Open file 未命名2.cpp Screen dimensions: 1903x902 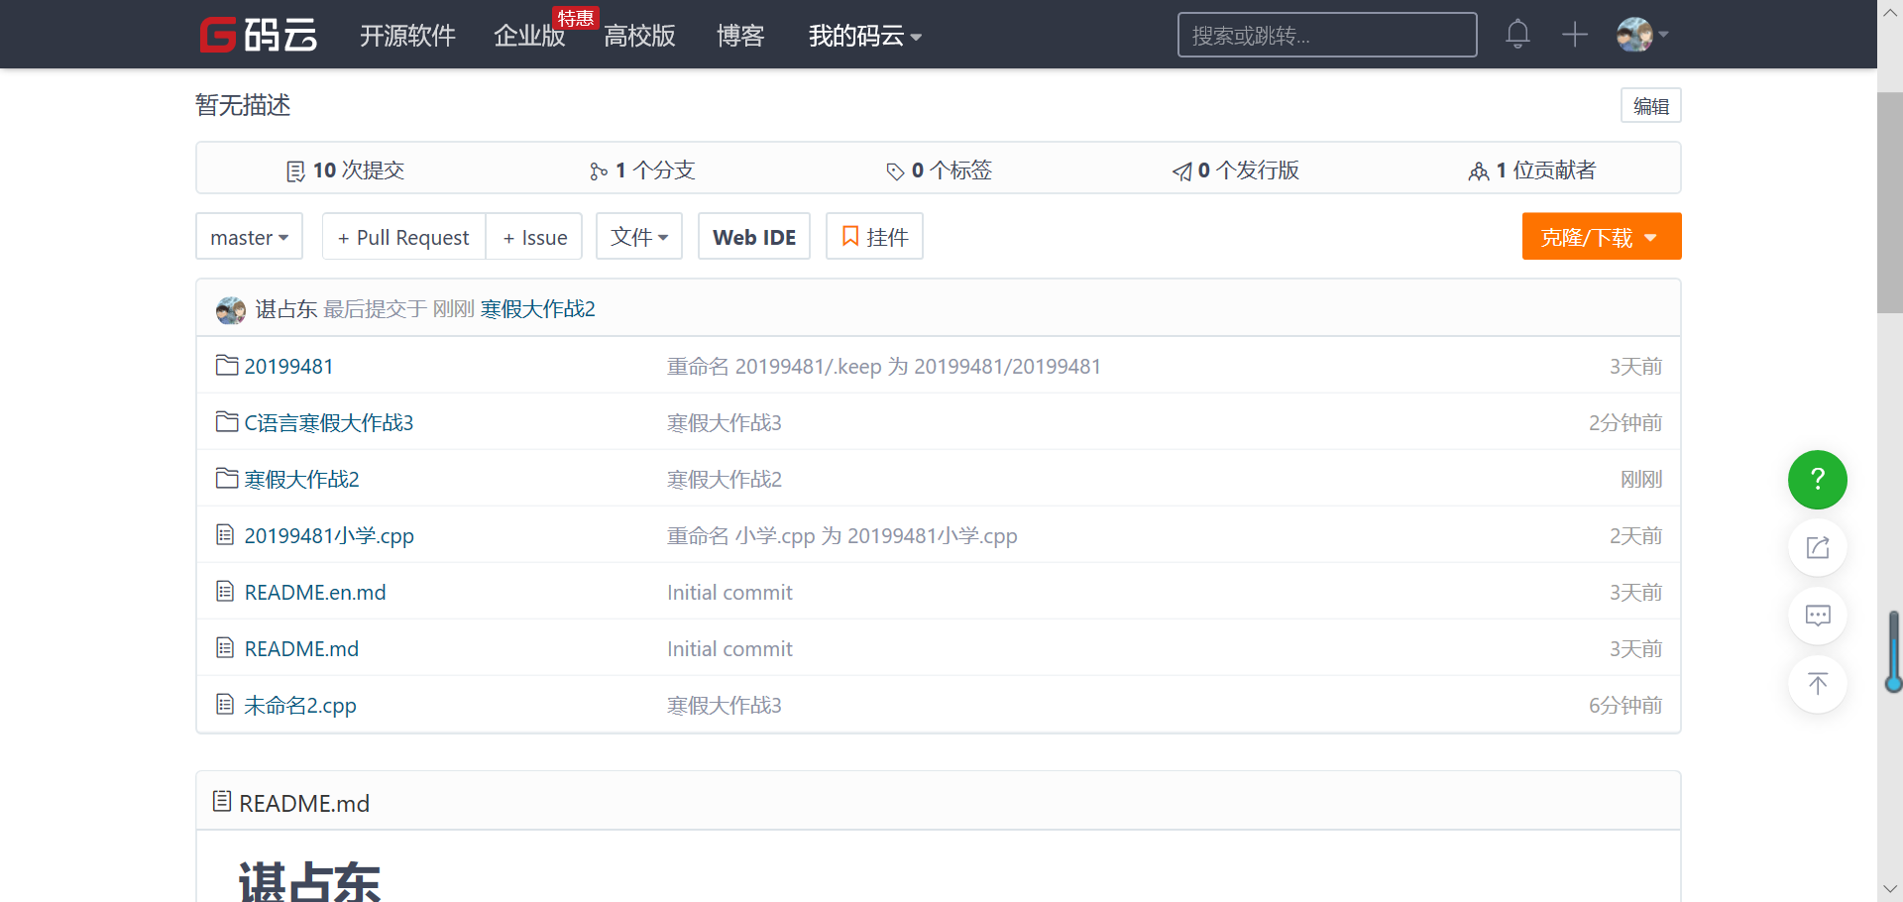[300, 706]
